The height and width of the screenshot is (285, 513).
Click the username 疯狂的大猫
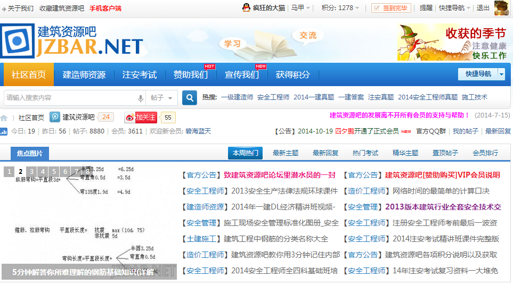[x=269, y=8]
